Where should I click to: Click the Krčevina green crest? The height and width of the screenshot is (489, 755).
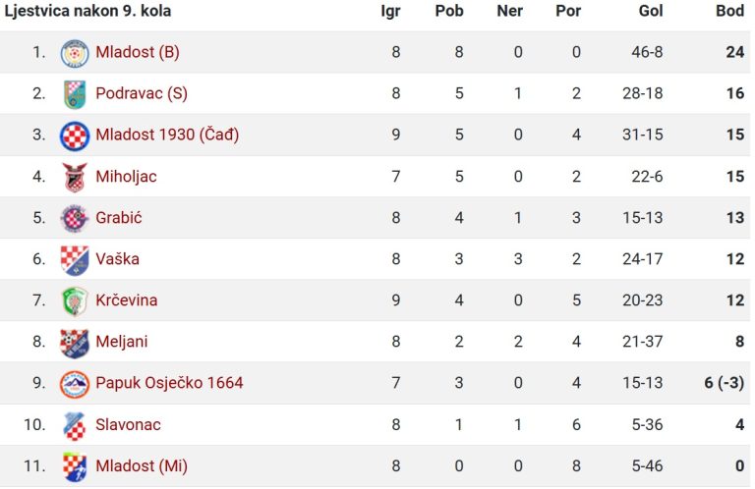tap(75, 301)
